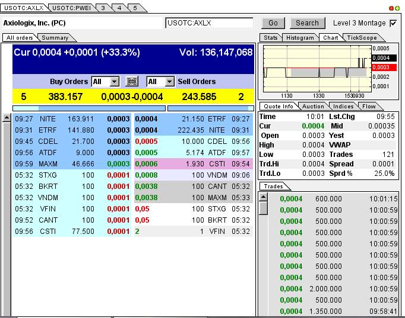
Task: Click the Search button
Action: click(307, 23)
